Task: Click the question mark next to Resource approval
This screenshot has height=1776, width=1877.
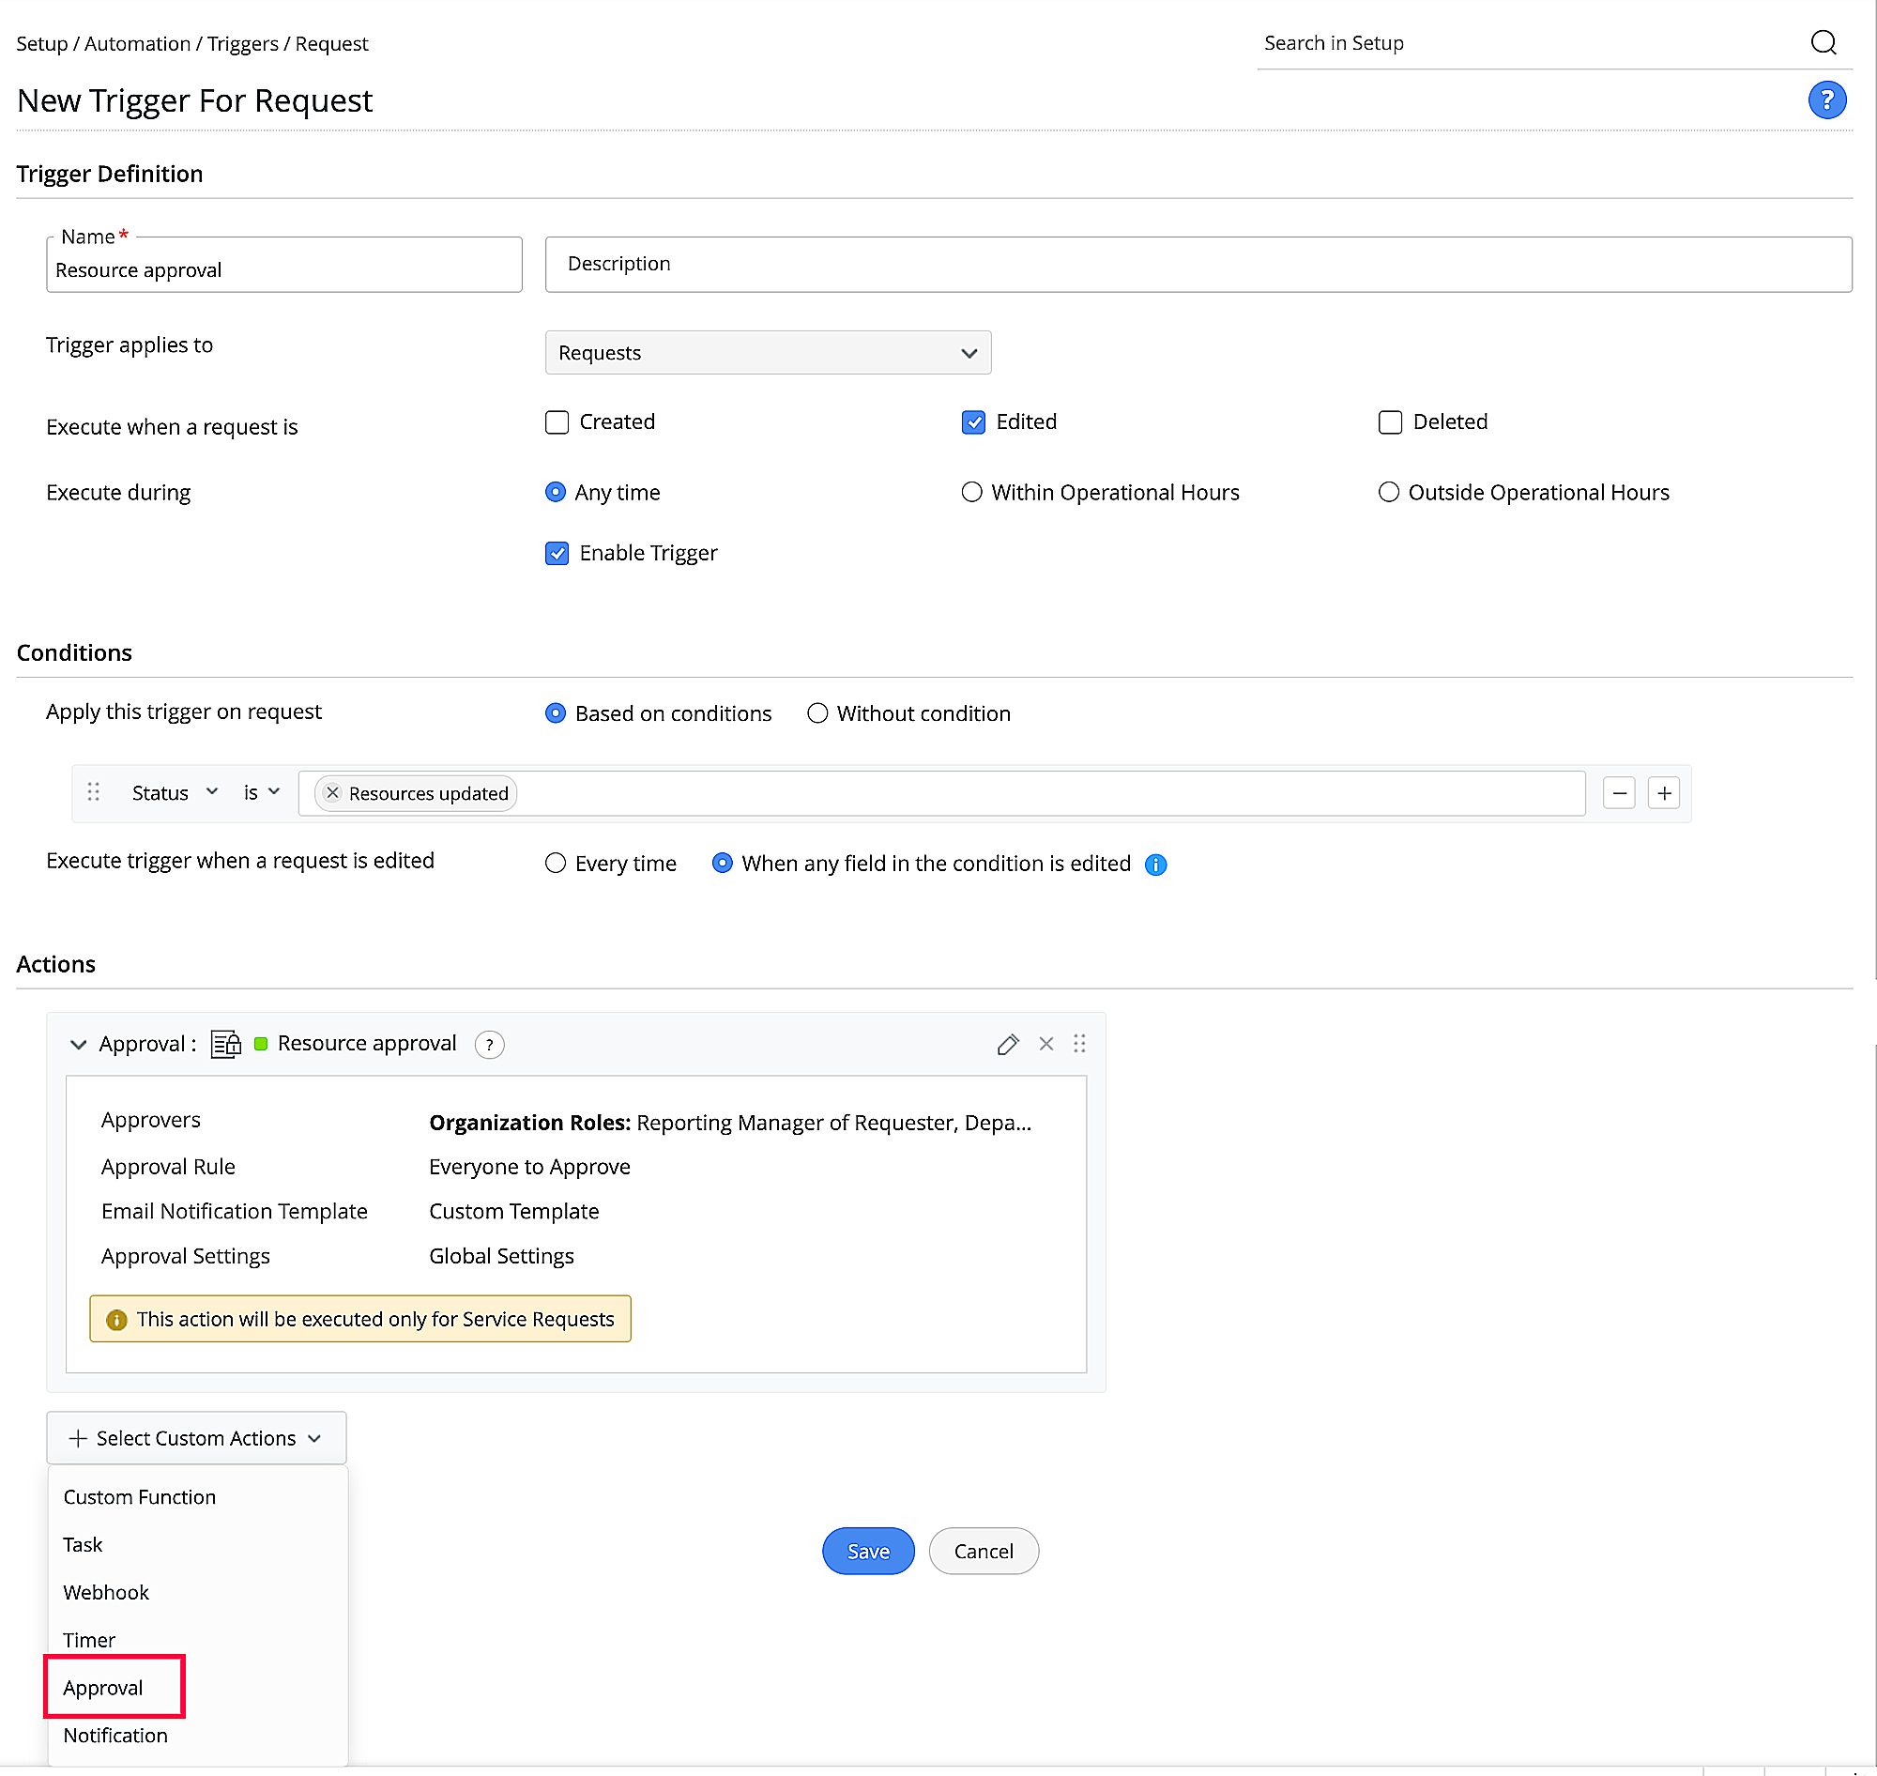Action: [x=488, y=1044]
